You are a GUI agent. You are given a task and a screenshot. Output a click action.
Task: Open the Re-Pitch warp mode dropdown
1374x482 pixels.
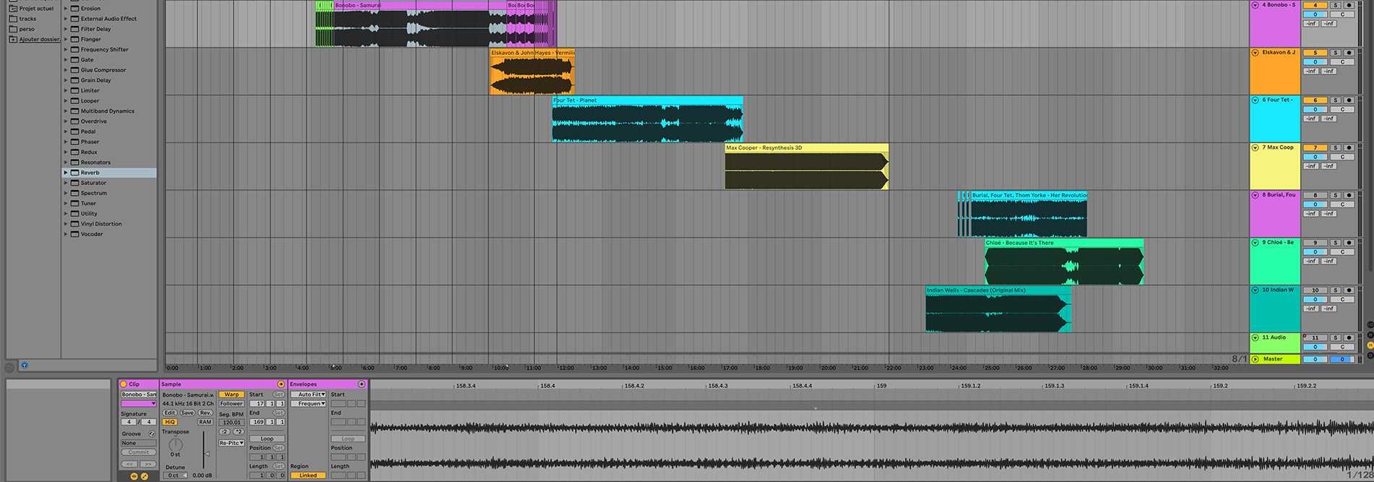click(231, 443)
